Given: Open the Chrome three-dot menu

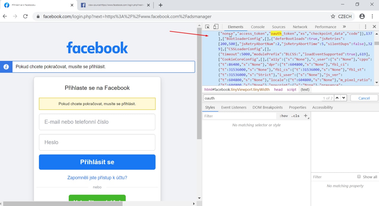Looking at the screenshot, I should [x=372, y=17].
